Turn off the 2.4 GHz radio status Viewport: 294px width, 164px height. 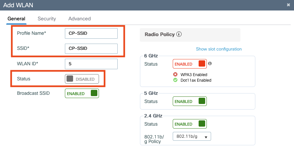click(x=189, y=124)
